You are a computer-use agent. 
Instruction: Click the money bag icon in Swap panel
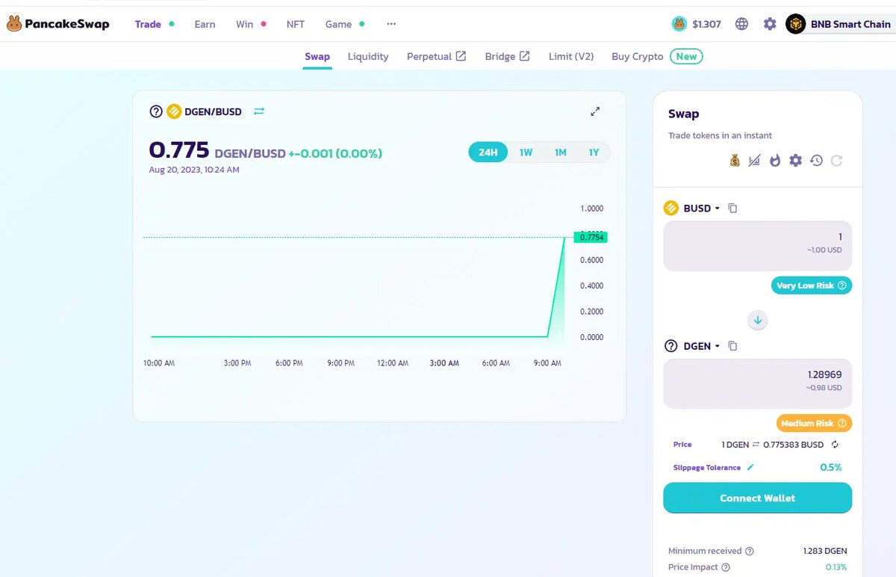735,160
